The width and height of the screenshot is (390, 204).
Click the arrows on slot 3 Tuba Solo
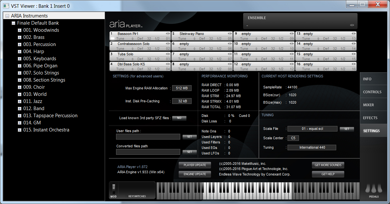(168, 54)
